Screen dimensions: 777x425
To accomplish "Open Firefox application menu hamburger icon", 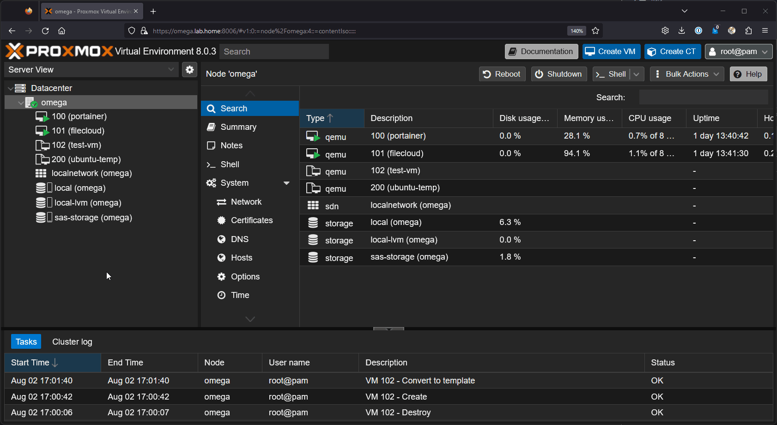I will point(765,30).
